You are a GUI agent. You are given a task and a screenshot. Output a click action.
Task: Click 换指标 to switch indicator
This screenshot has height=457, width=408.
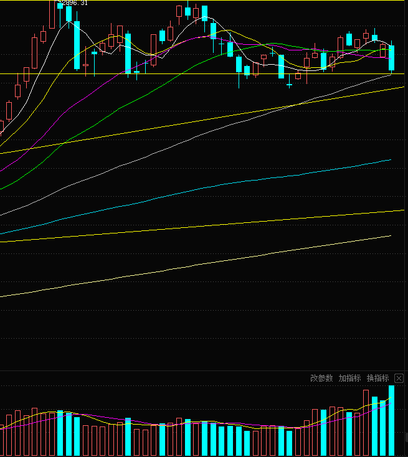point(377,379)
